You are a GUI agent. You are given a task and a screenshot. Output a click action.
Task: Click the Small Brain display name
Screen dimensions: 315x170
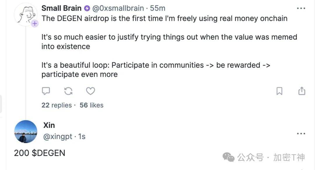tap(61, 8)
